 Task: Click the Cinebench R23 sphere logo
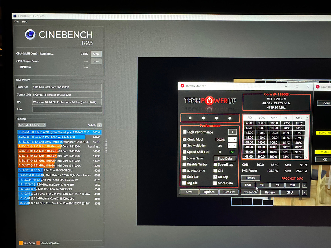point(30,34)
